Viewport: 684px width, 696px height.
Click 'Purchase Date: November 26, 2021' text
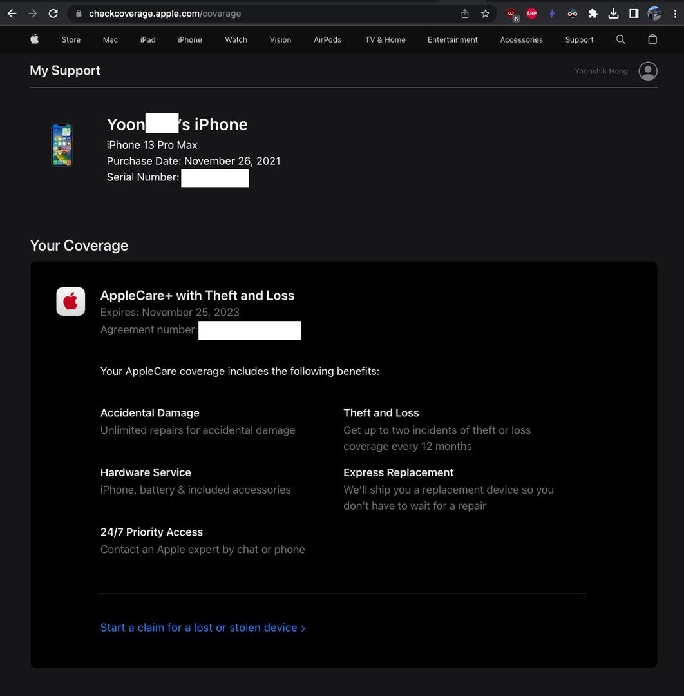193,161
